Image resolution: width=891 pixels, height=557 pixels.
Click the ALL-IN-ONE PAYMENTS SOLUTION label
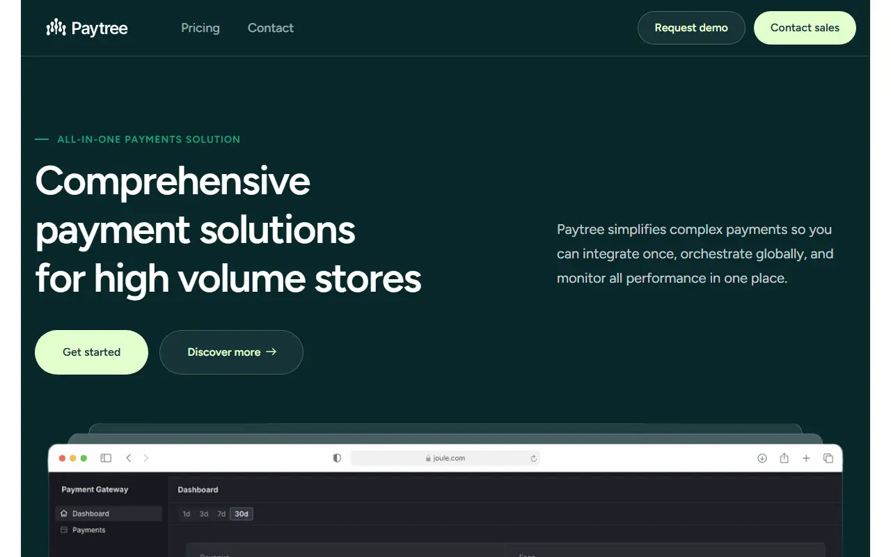click(x=149, y=139)
